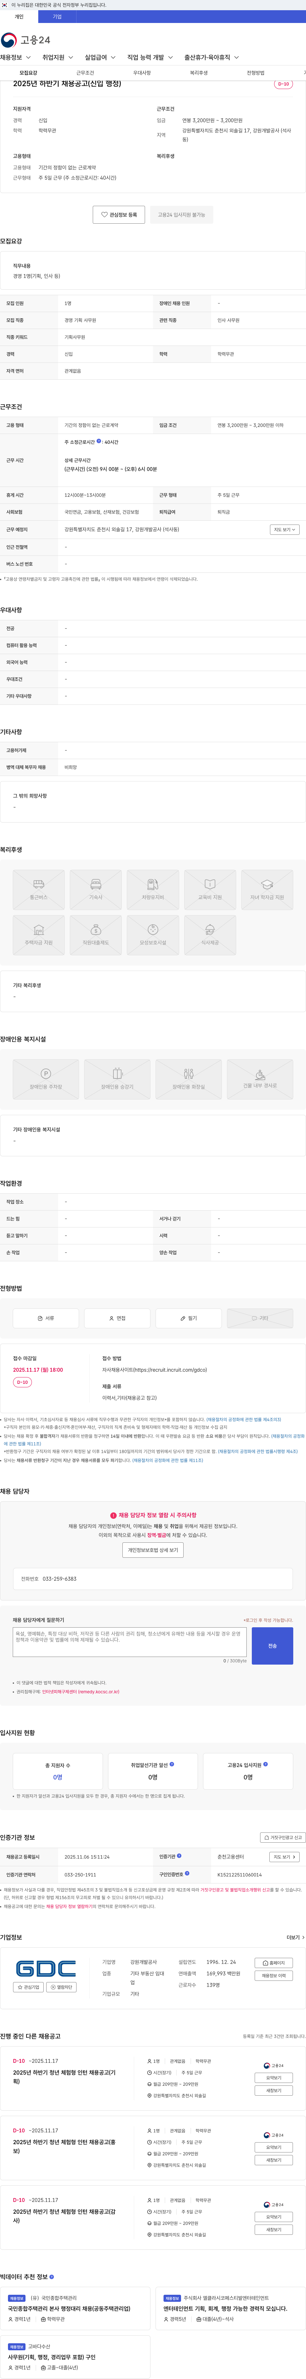Open the 체험형 인턴 채용공고(기획) posting title
The height and width of the screenshot is (2379, 306).
pyautogui.click(x=64, y=2077)
